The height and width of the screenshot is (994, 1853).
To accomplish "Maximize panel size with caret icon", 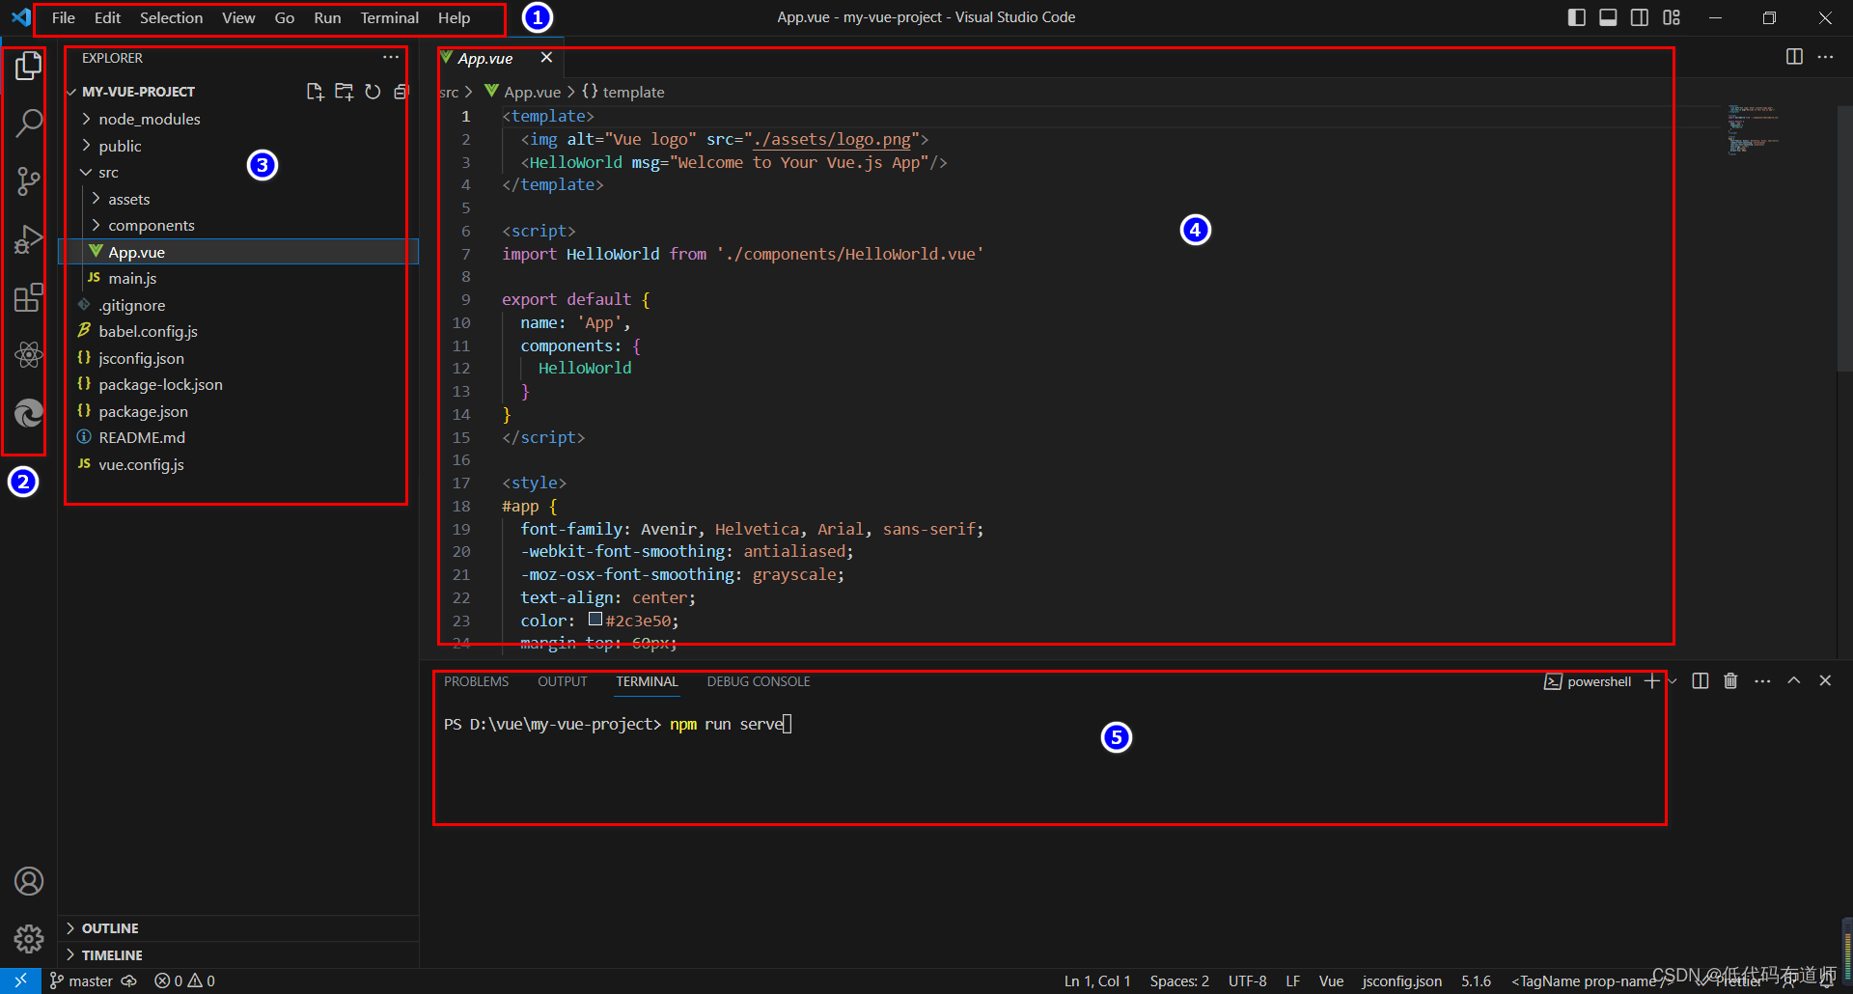I will (x=1794, y=680).
